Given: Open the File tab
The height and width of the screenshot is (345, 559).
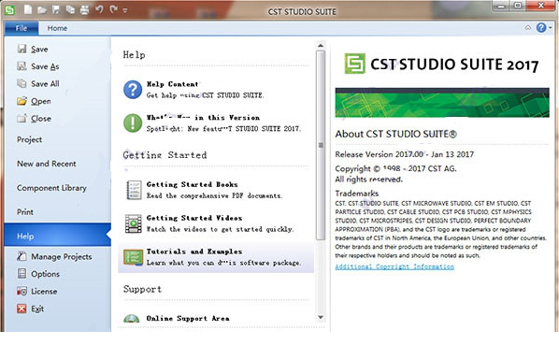Looking at the screenshot, I should tap(21, 28).
